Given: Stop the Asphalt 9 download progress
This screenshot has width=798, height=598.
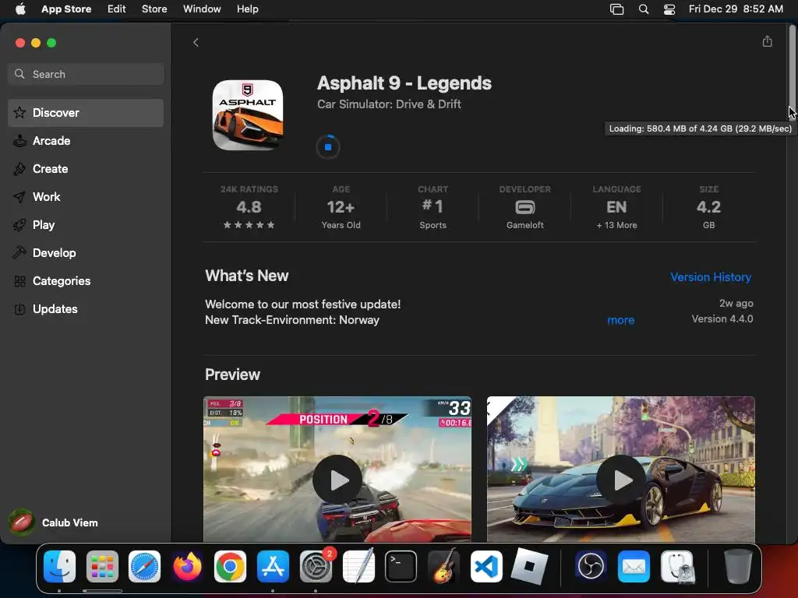Looking at the screenshot, I should tap(328, 147).
